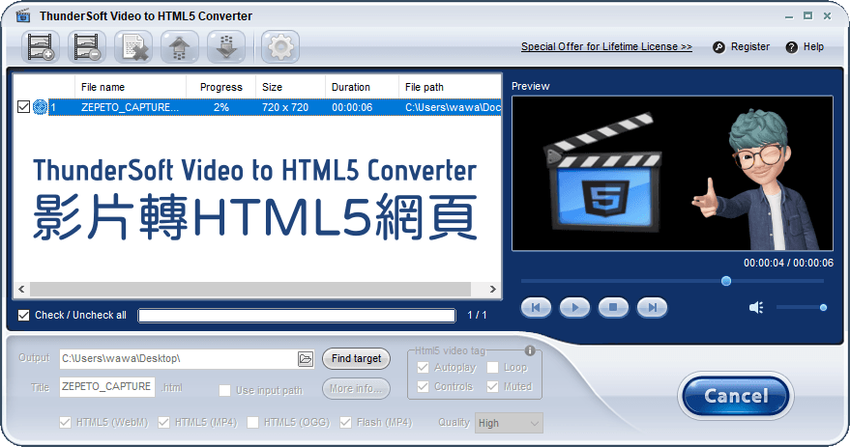Cancel the conversion with the Cancel button
850x447 pixels.
pos(736,396)
